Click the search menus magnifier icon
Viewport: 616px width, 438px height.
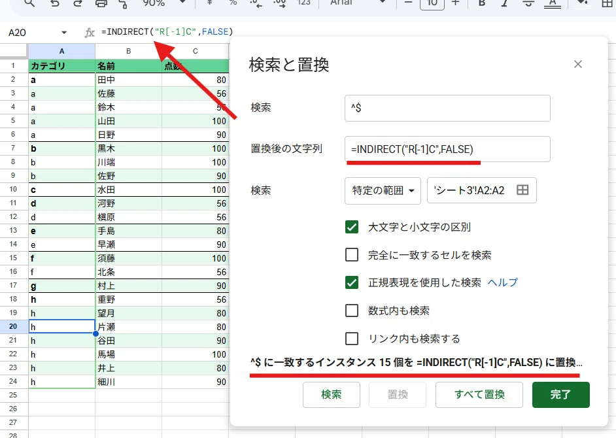(x=29, y=3)
